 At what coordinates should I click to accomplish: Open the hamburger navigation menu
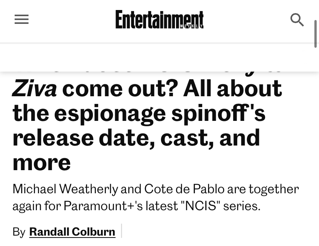[22, 19]
